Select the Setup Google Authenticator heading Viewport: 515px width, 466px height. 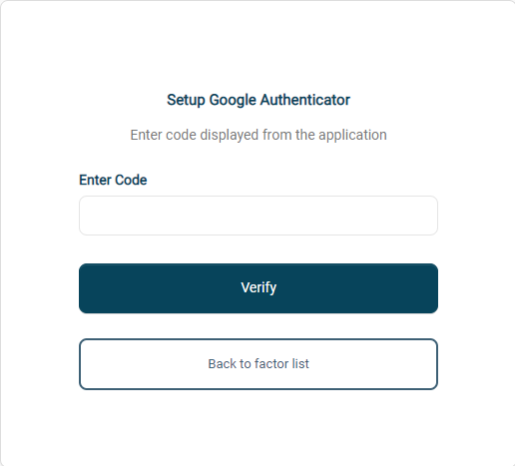point(258,100)
